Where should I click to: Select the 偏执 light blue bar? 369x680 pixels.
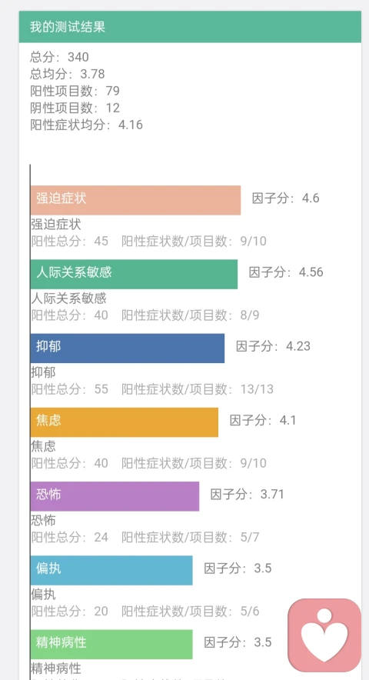coord(111,570)
